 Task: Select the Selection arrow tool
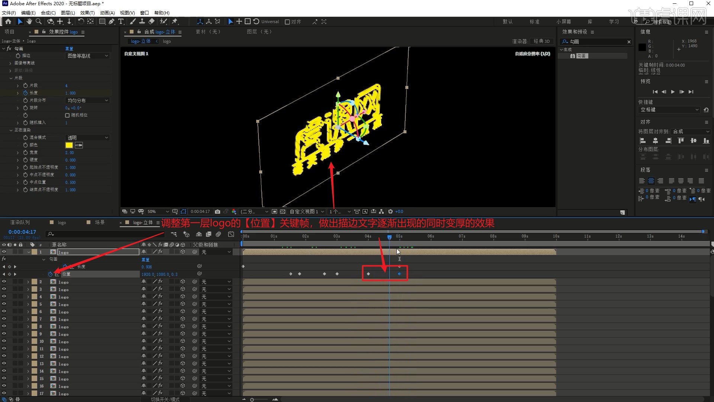[20, 22]
